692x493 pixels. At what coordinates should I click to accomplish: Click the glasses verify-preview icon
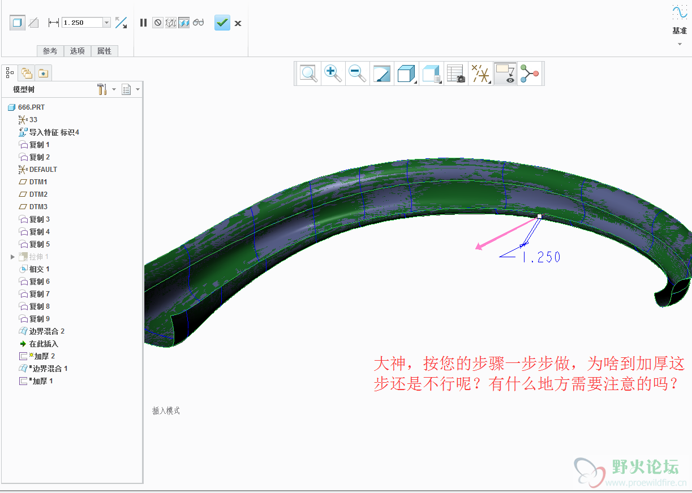[x=198, y=23]
